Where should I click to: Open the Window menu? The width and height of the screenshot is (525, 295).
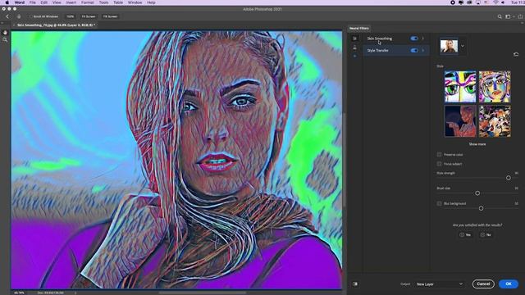coord(135,2)
